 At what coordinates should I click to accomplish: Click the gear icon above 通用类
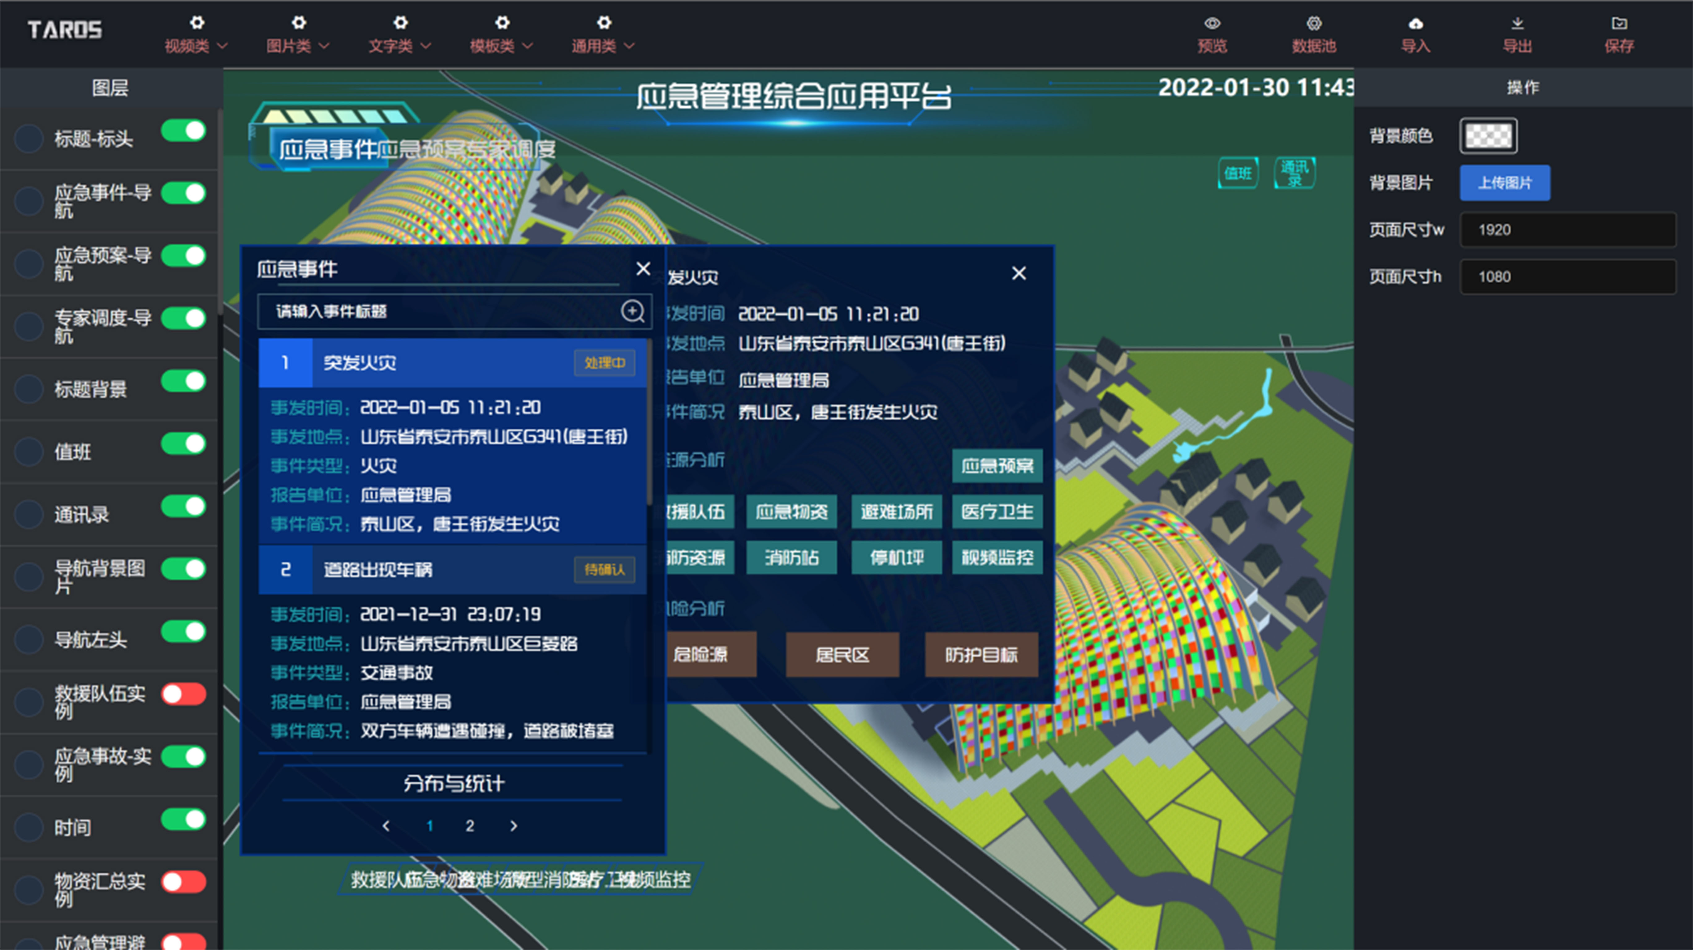[x=604, y=23]
